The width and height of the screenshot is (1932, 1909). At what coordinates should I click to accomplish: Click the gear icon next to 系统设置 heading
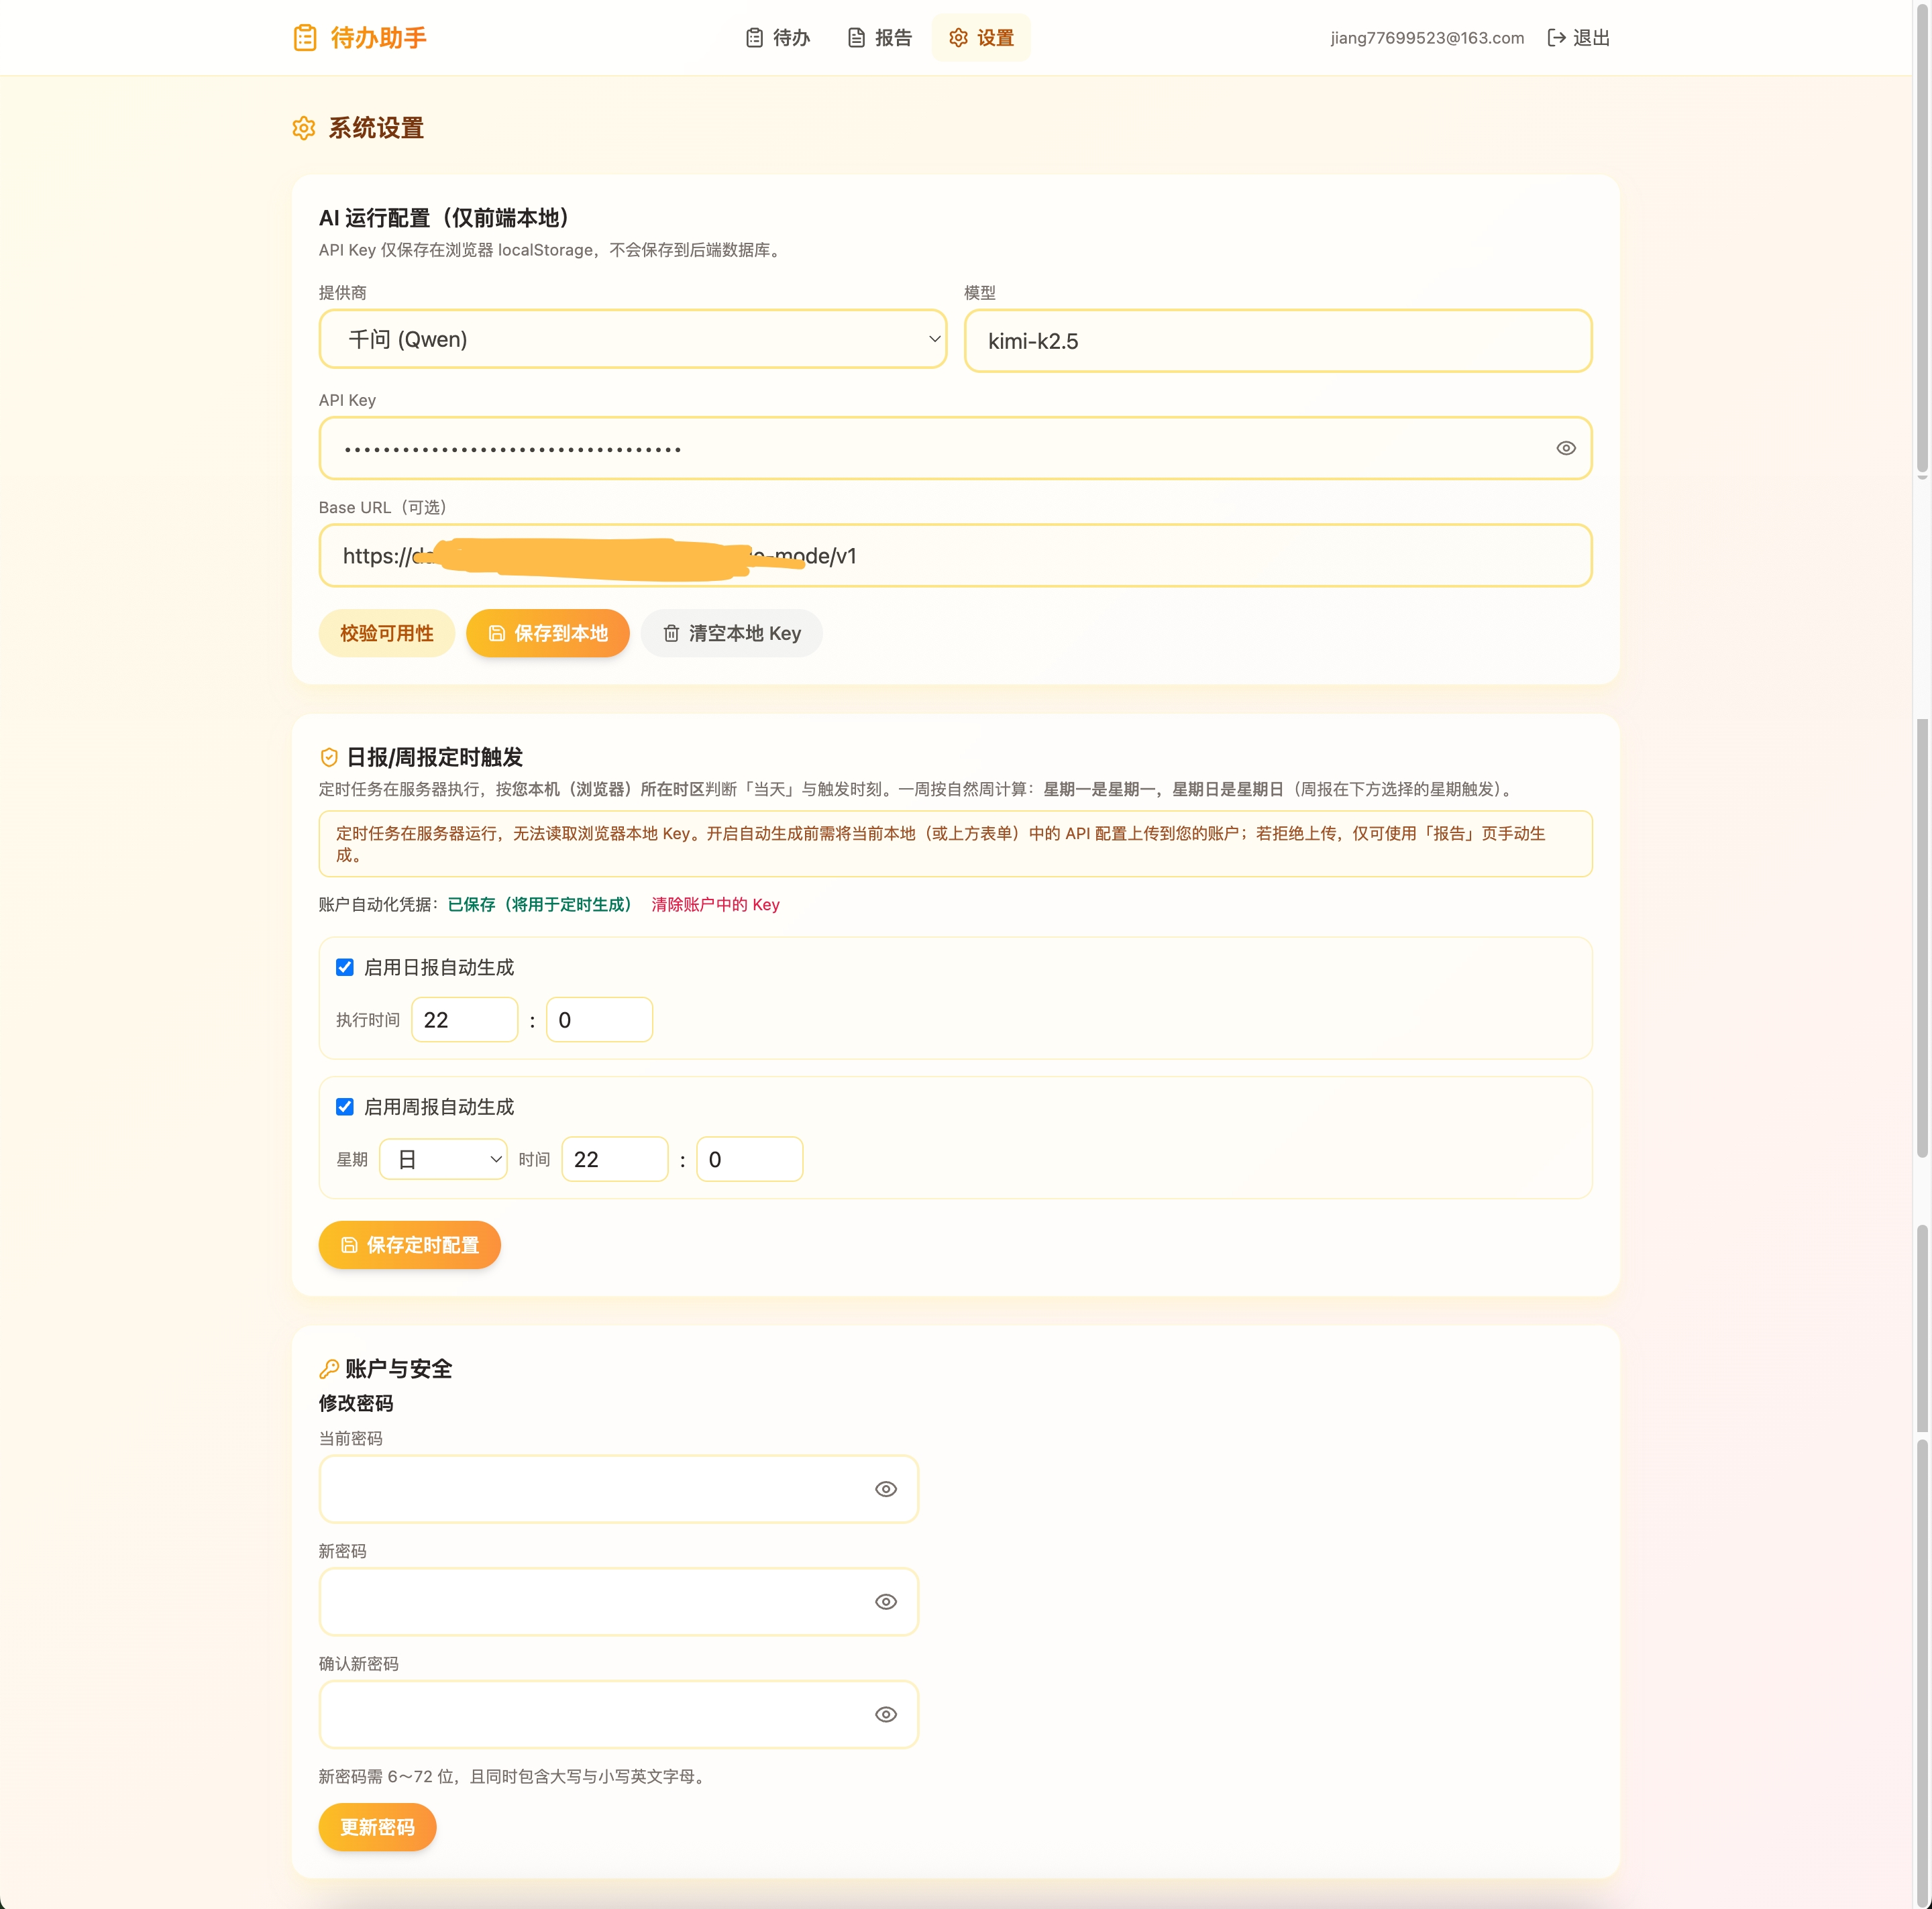coord(303,128)
